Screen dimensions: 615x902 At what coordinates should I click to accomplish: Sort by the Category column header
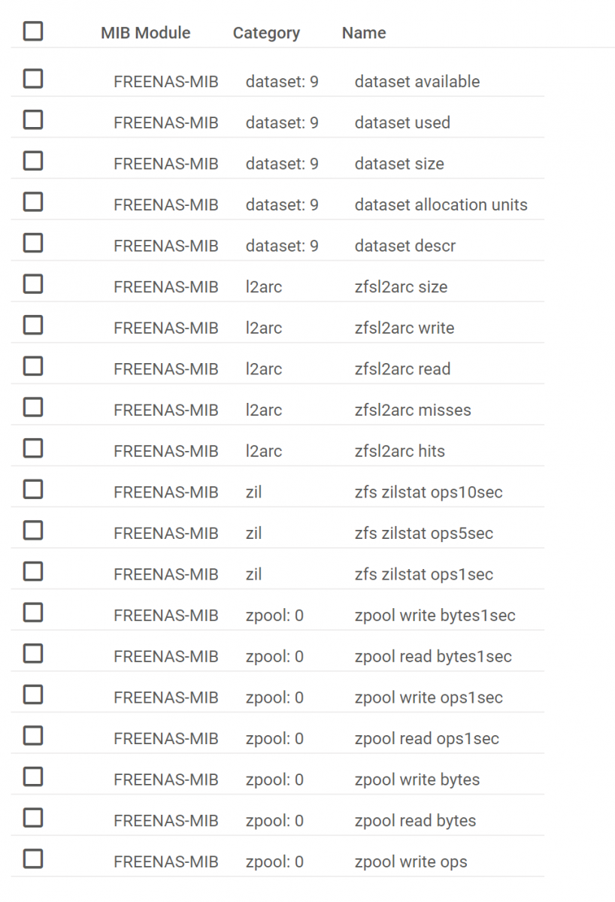266,33
